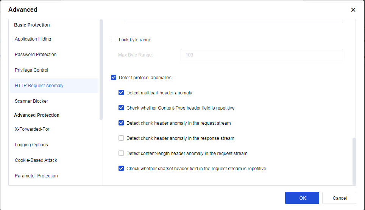Open Application Hiding settings
Viewport: 365px width, 210px height.
33,39
